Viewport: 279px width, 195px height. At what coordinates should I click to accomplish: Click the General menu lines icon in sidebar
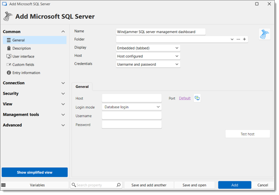click(8, 40)
